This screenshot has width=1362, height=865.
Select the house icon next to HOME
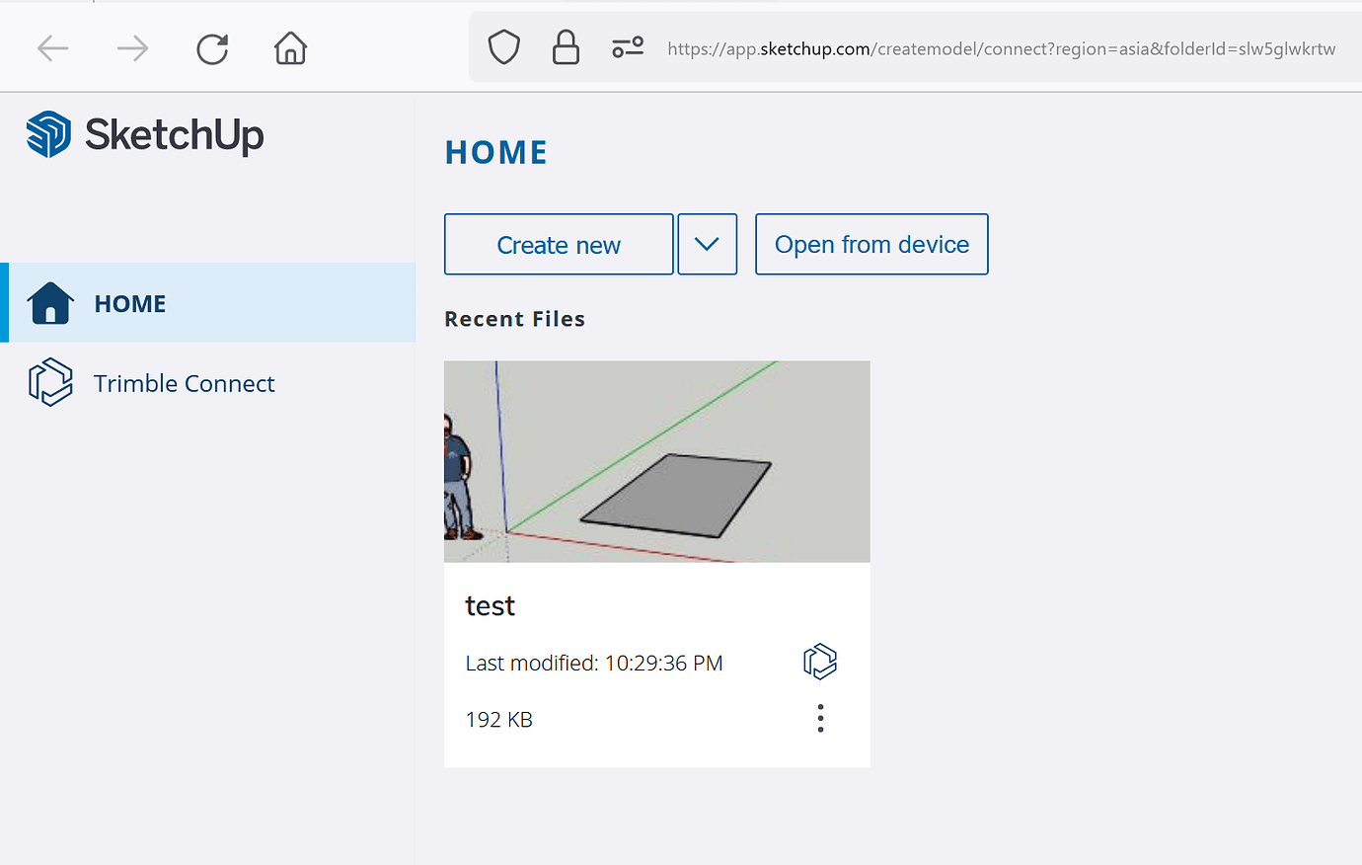[x=50, y=303]
